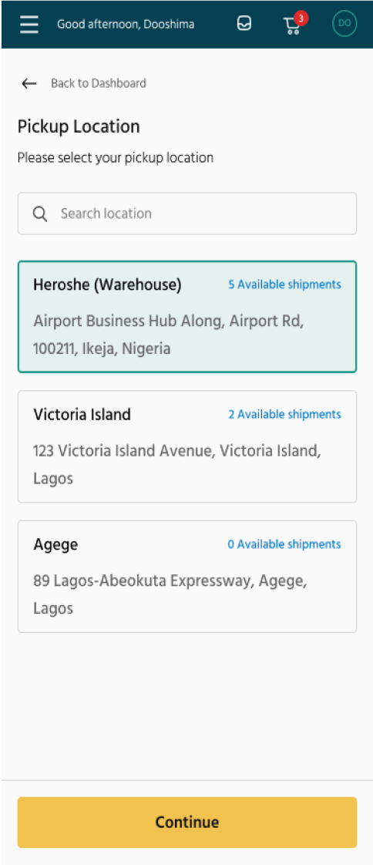Open the DO profile avatar

tap(344, 24)
